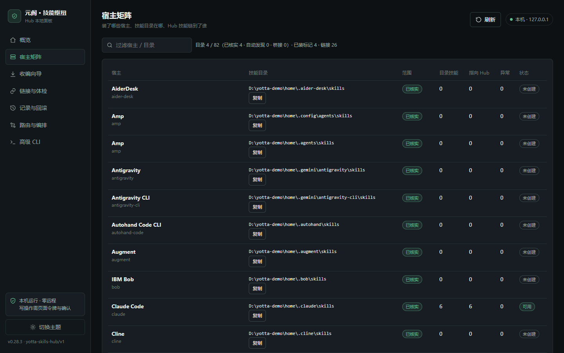564x353 pixels.
Task: Click the 已核实 badge in the Autohand Code CLI row
Action: tap(412, 225)
